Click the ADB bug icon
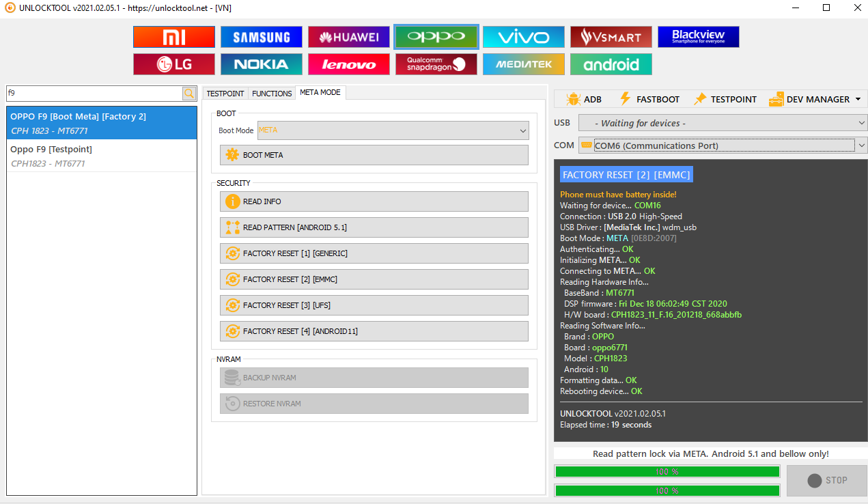868x504 pixels. coord(573,99)
